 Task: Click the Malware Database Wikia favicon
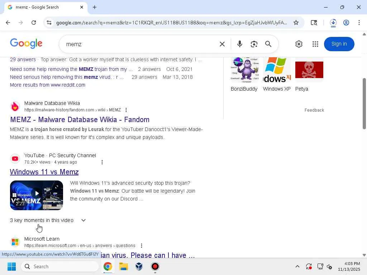15,106
